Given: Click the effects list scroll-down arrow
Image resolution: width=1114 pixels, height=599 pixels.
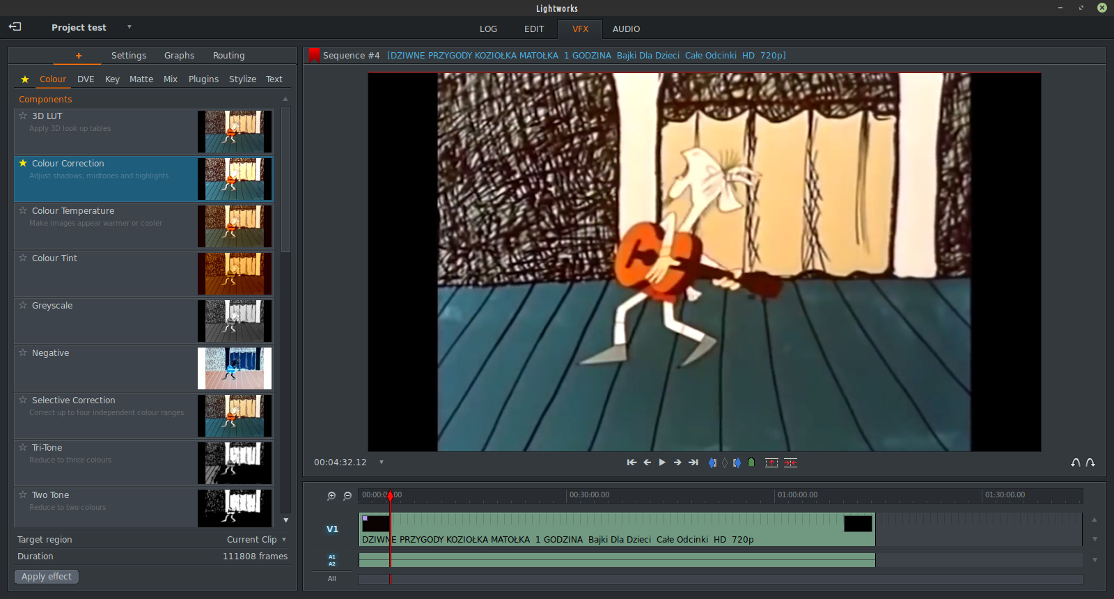Looking at the screenshot, I should coord(285,520).
